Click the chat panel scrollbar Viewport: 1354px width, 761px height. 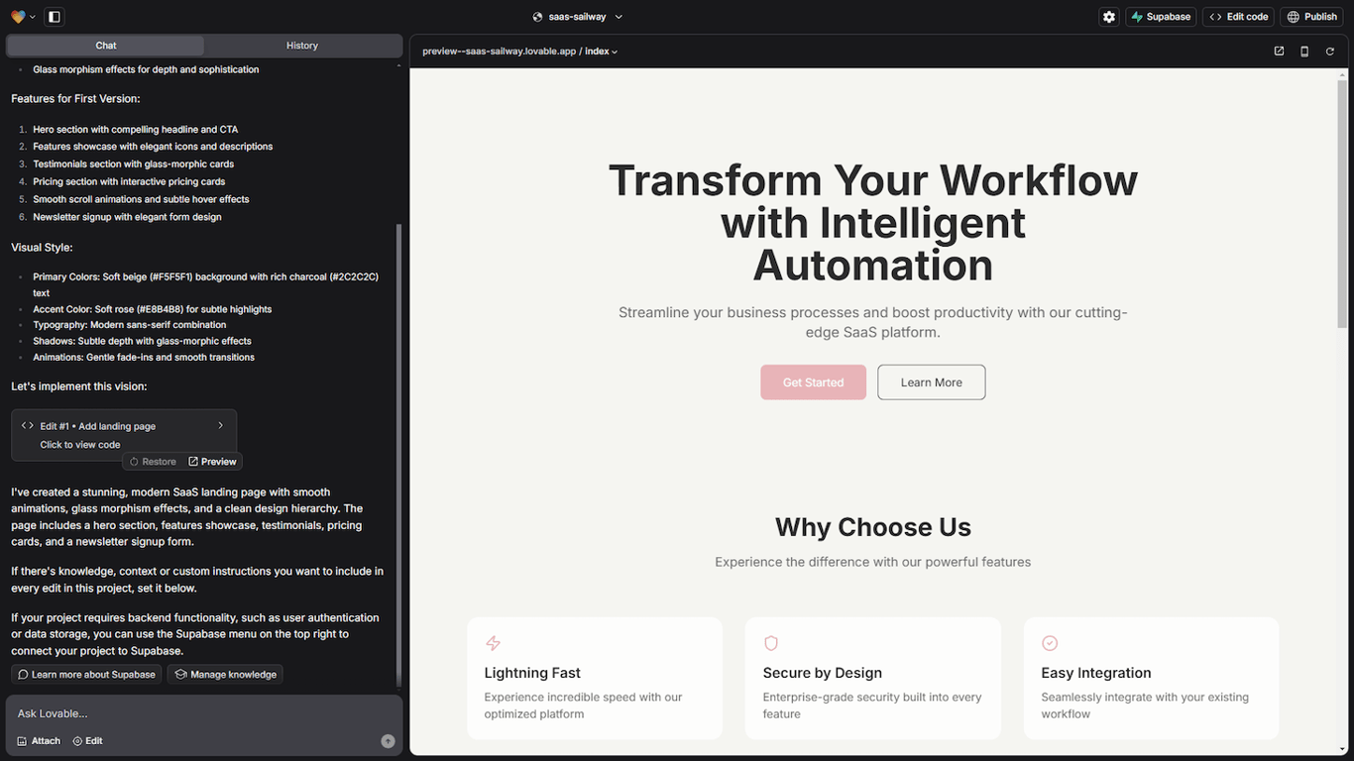399,454
